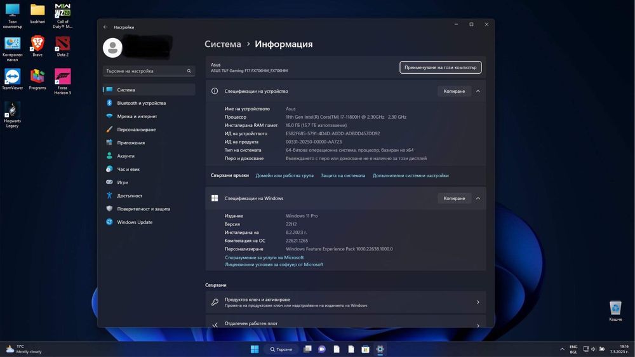Open Система in the settings sidebar
The width and height of the screenshot is (635, 357).
pyautogui.click(x=149, y=90)
